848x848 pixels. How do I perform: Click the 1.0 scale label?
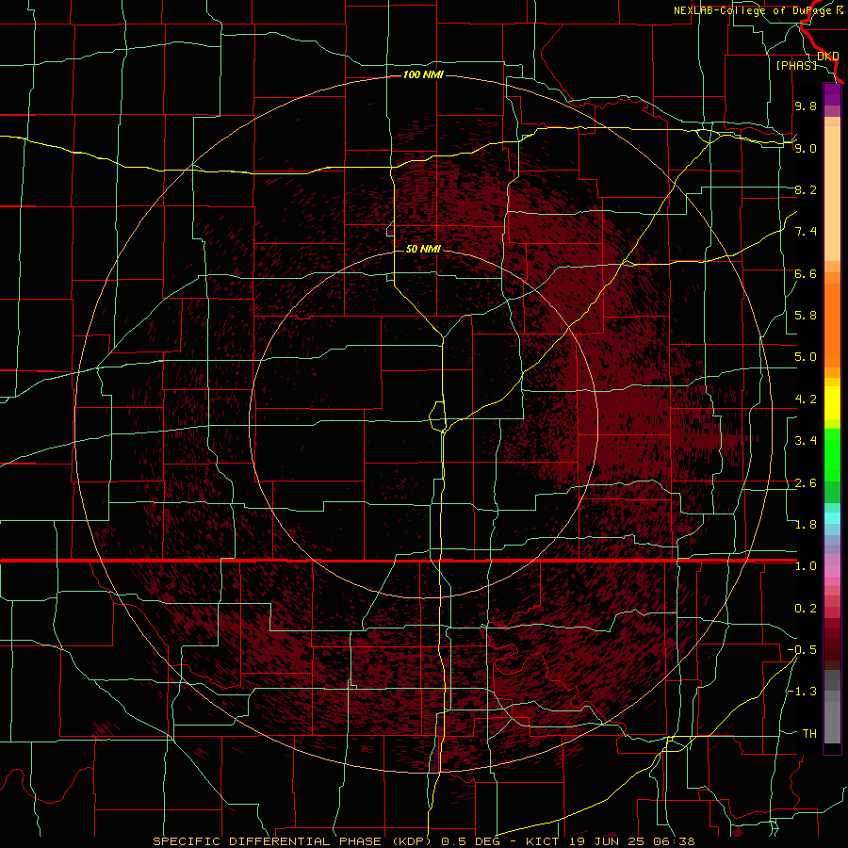(x=806, y=566)
